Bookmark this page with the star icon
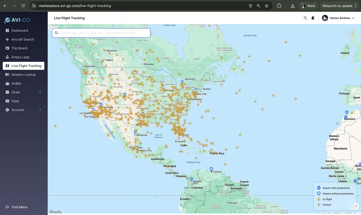Screen dimensions: 361x215 [267, 6]
